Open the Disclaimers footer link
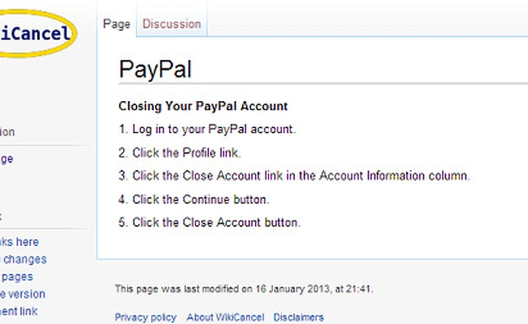528x324 pixels. [298, 317]
